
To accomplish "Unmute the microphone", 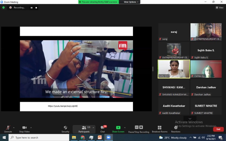I will pos(8,129).
